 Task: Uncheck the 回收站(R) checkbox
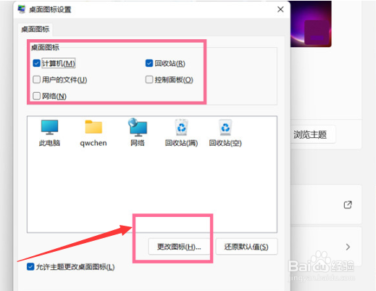pos(149,63)
